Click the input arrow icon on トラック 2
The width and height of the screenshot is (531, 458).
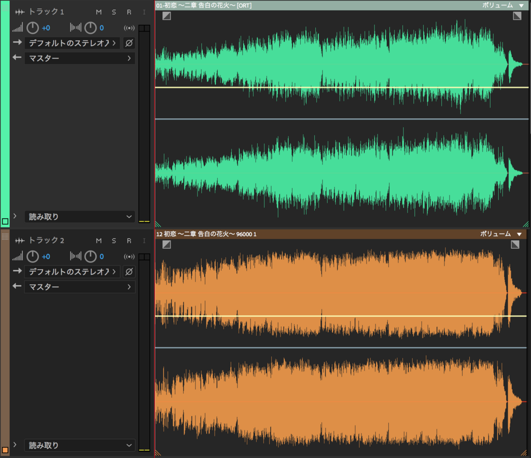(x=17, y=271)
